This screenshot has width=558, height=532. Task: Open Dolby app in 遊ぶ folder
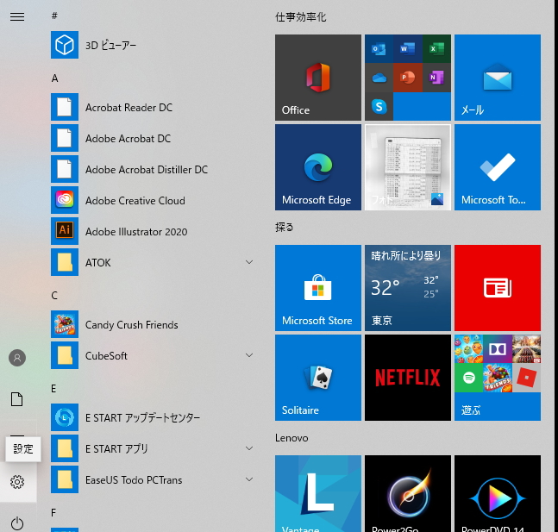(498, 349)
